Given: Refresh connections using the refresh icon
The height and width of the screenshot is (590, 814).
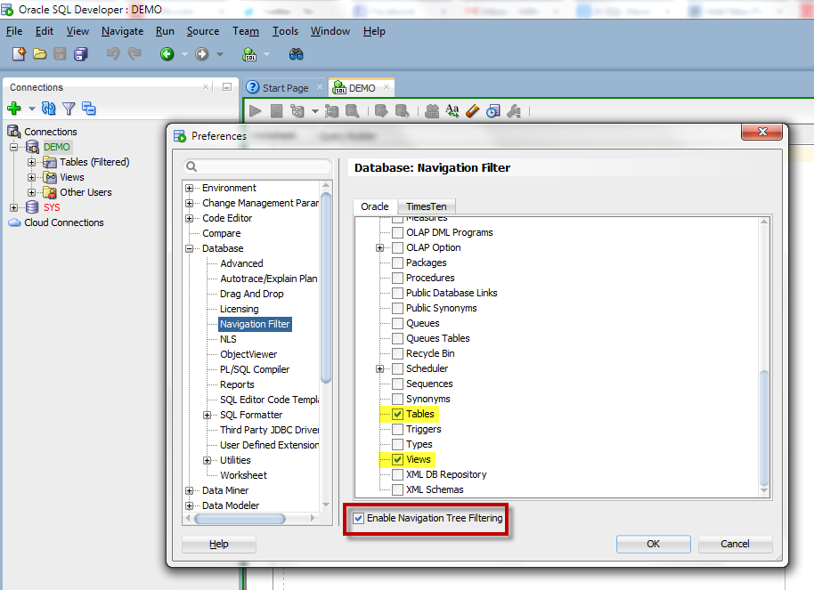Looking at the screenshot, I should click(x=47, y=109).
